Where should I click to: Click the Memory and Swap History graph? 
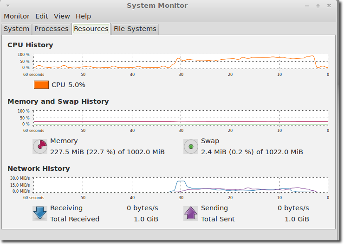tap(181, 118)
